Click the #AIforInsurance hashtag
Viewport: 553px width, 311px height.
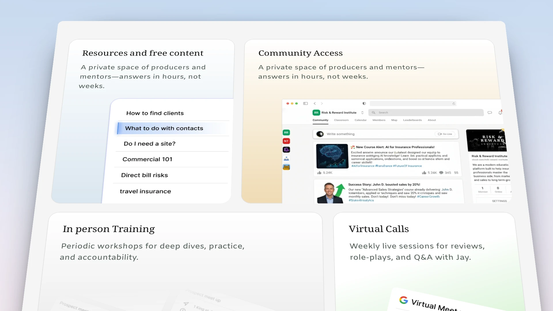pyautogui.click(x=363, y=166)
